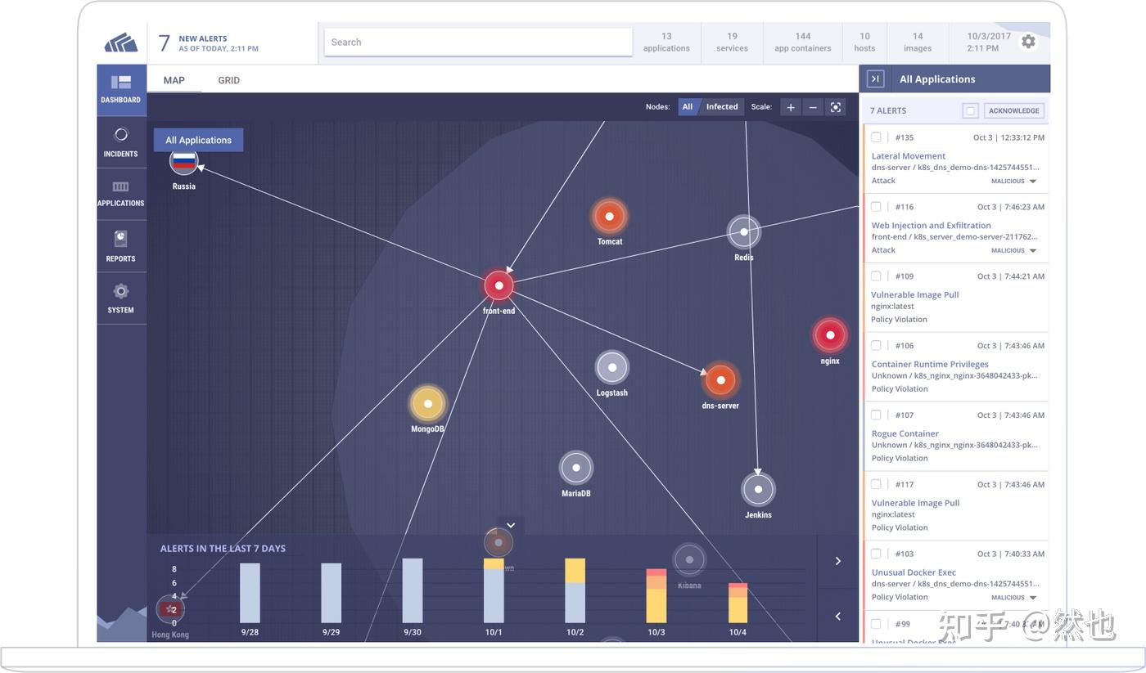Screen dimensions: 1146x673
Task: Click the Acknowledge button
Action: pos(1014,111)
